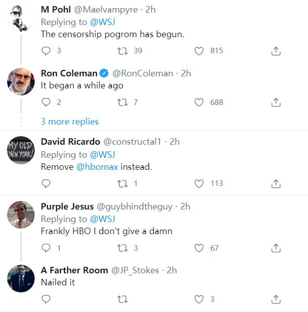Open David Ricardo's avatar
Image resolution: width=308 pixels, height=312 pixels.
(x=21, y=150)
